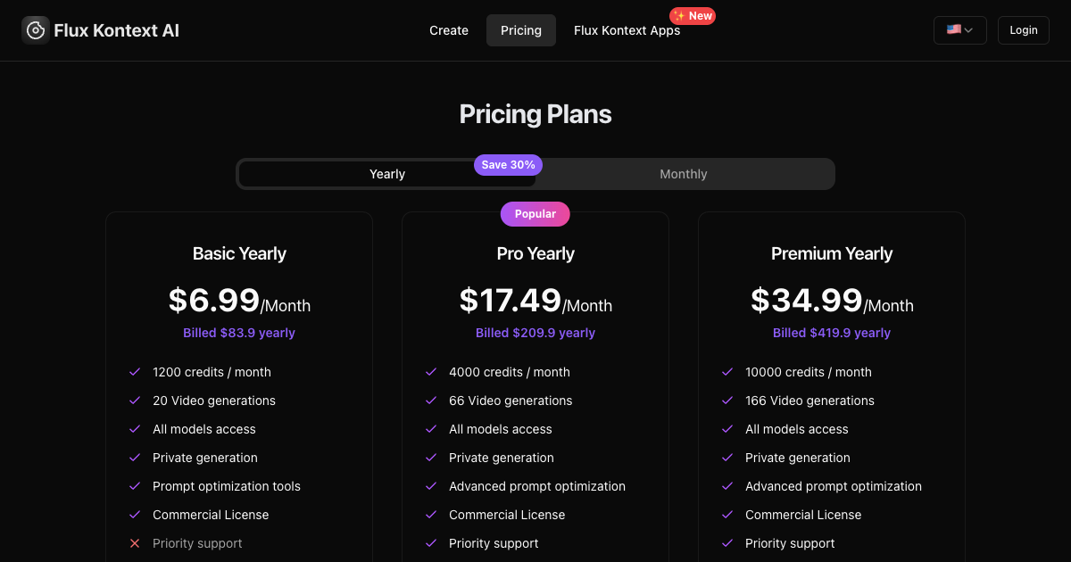Click Billed $419.9 yearly text
Image resolution: width=1071 pixels, height=562 pixels.
(x=832, y=333)
